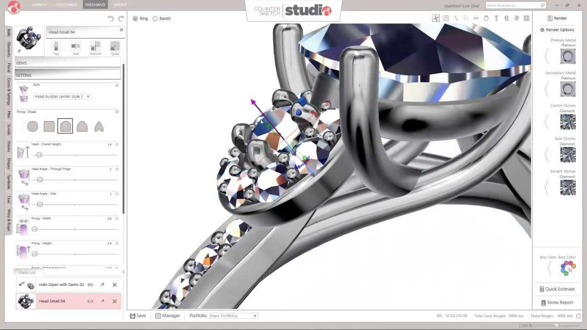Open the Render panel
The height and width of the screenshot is (330, 587).
point(558,18)
